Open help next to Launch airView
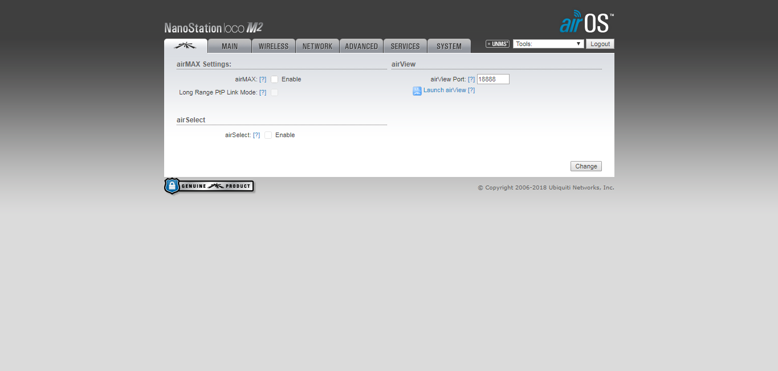This screenshot has width=778, height=371. (x=471, y=90)
